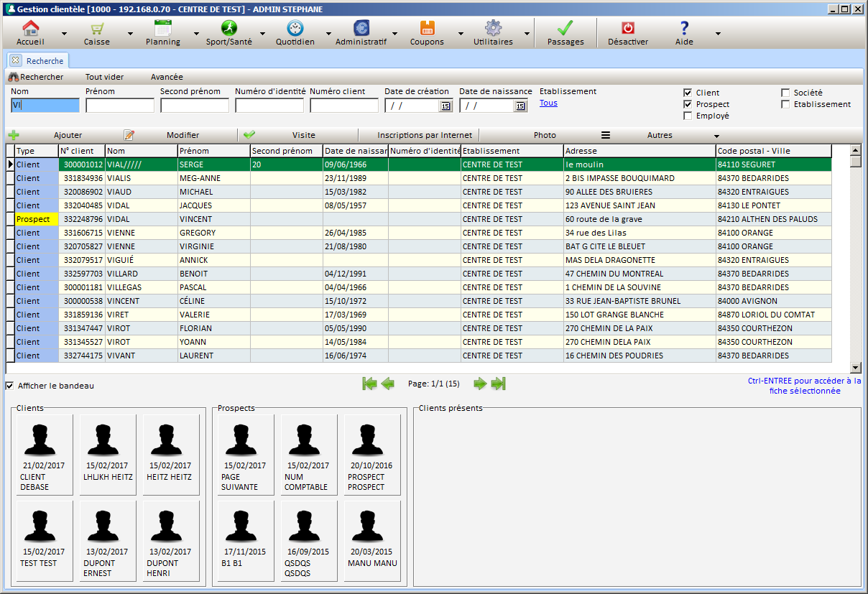Select the Recherche tab
The height and width of the screenshot is (594, 868).
[45, 61]
